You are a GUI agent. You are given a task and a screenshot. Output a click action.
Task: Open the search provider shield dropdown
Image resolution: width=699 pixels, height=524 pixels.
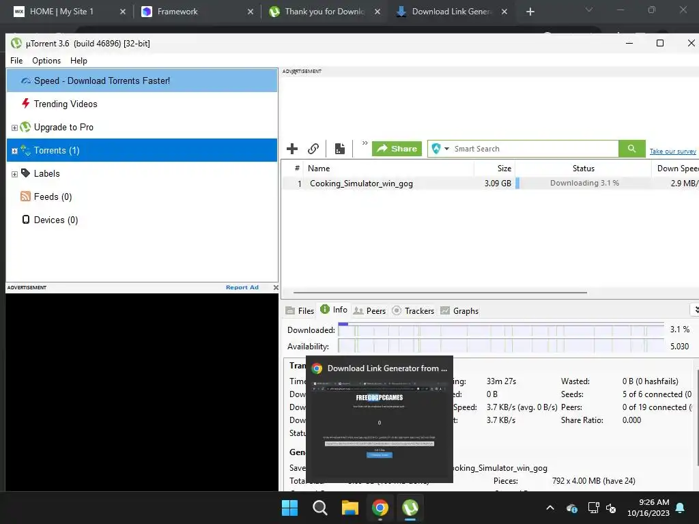click(x=440, y=149)
